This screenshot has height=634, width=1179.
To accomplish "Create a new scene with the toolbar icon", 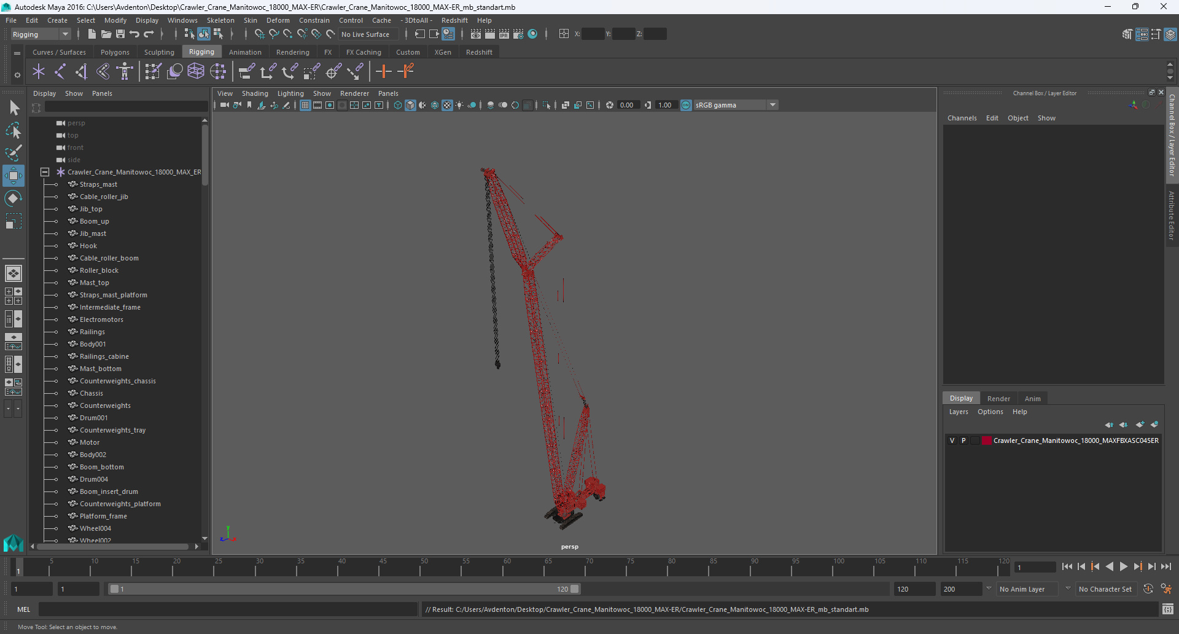I will point(92,34).
